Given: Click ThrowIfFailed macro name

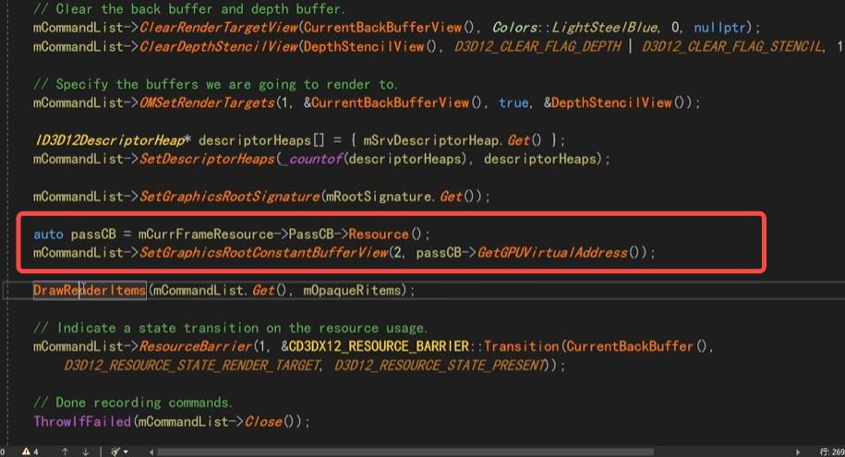Looking at the screenshot, I should [x=82, y=421].
